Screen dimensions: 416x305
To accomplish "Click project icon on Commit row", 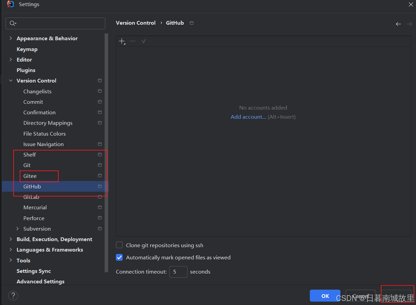I will click(100, 102).
